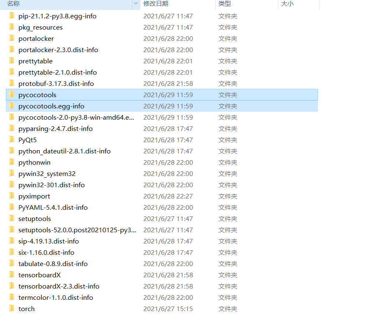Select the pycocotools-2.0-py3.8-win-amd64 folder name

tap(76, 118)
